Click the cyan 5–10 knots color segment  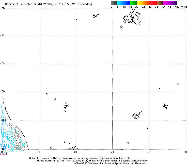point(120,3)
